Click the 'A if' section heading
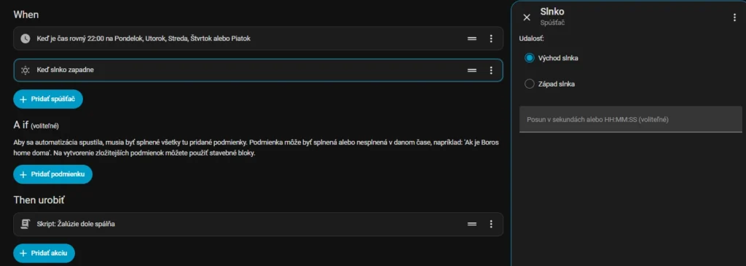Image resolution: width=746 pixels, height=266 pixels. [x=21, y=125]
